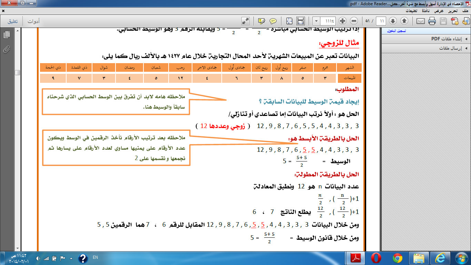The width and height of the screenshot is (471, 265).
Task: Open the عرض (View) menu
Action: click(x=439, y=11)
